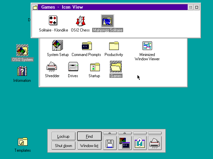Viewport: 213px width, 159px height.
Task: Hide the Games window using the hide button
Action: tap(191, 7)
